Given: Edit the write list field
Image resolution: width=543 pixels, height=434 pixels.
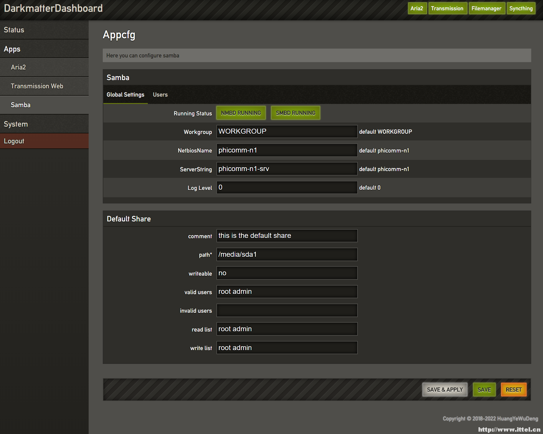Looking at the screenshot, I should coord(287,348).
